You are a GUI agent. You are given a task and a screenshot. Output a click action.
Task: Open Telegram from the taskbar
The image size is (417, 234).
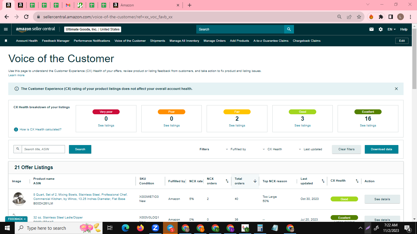(x=170, y=228)
